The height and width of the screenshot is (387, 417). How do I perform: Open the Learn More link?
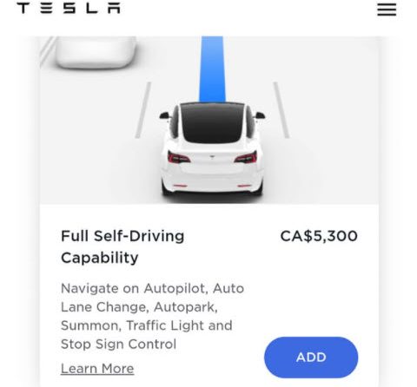[x=97, y=369]
